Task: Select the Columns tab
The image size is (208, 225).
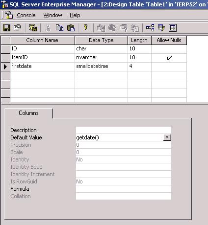Action: point(28,113)
